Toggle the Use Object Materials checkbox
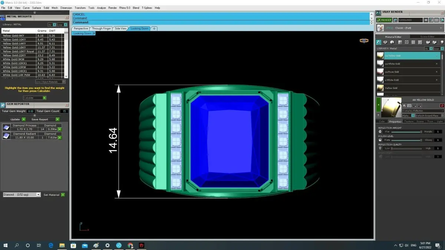The height and width of the screenshot is (250, 445). [x=50, y=81]
